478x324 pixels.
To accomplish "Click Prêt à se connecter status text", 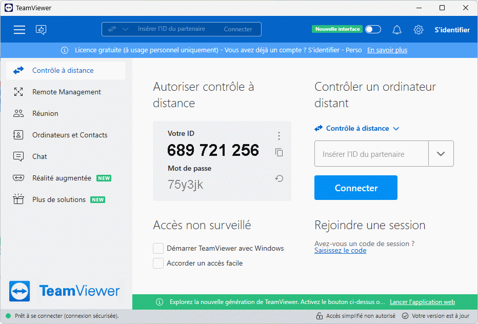I will pyautogui.click(x=67, y=316).
